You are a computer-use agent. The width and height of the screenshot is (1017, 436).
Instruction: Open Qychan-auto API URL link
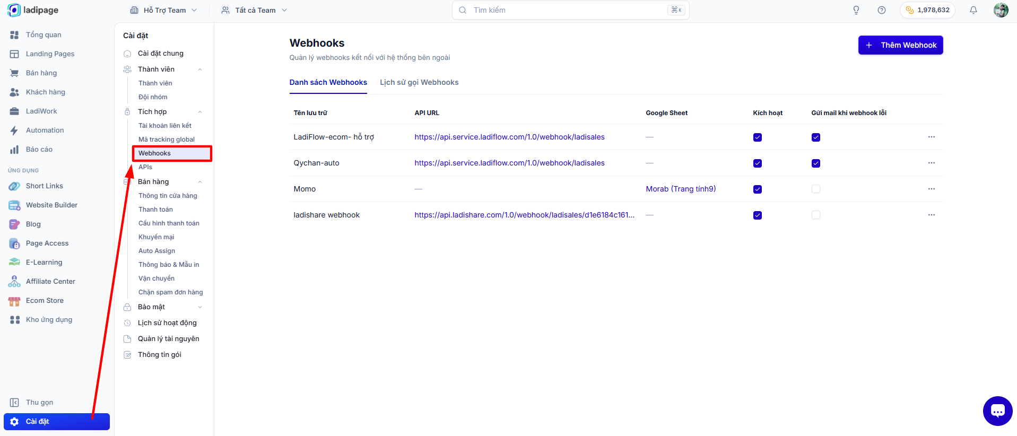510,163
